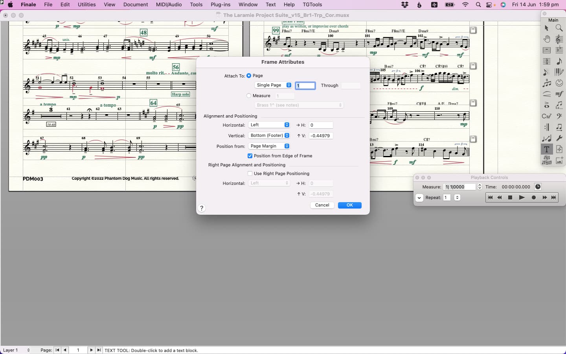The width and height of the screenshot is (566, 354).
Task: Click the single page number input field
Action: (x=305, y=85)
